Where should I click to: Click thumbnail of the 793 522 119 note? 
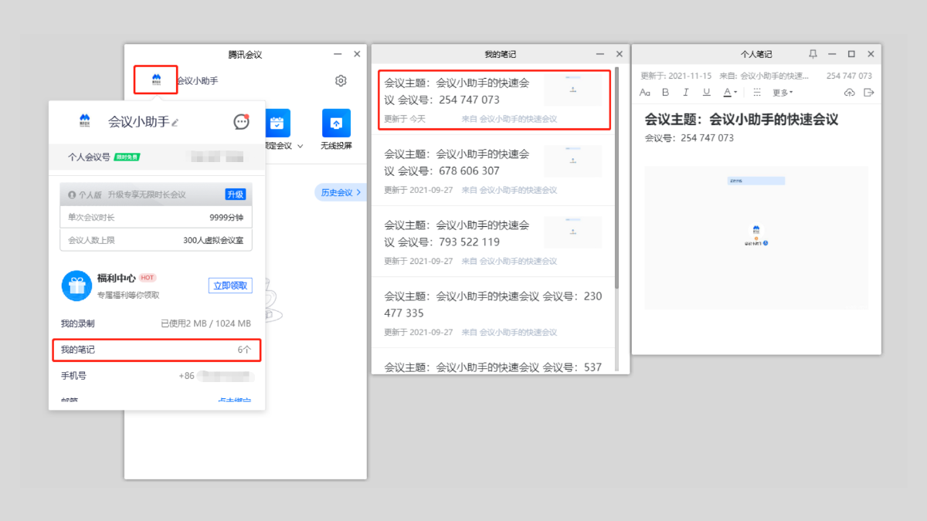coord(572,232)
